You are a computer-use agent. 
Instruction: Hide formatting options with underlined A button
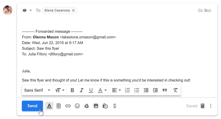[49, 106]
